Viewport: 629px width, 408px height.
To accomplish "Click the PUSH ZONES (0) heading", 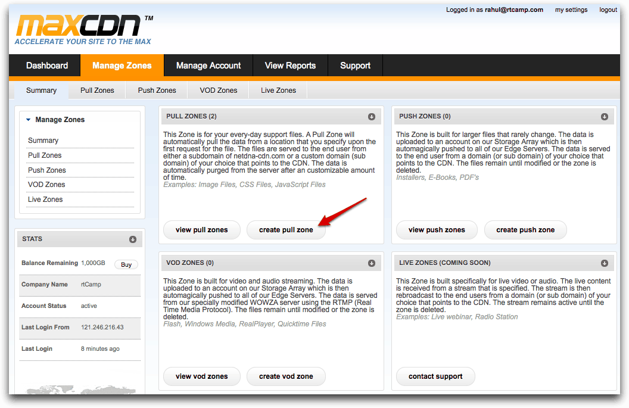I will 425,116.
